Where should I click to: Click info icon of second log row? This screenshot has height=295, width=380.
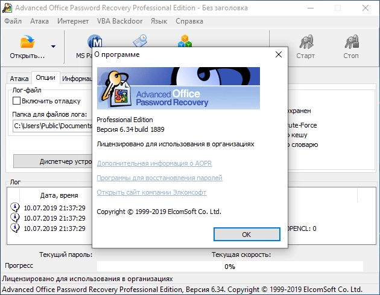coord(15,218)
